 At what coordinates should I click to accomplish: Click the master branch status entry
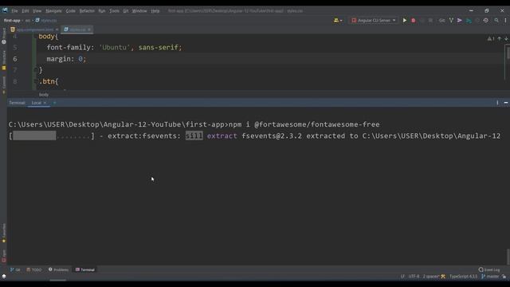click(490, 277)
